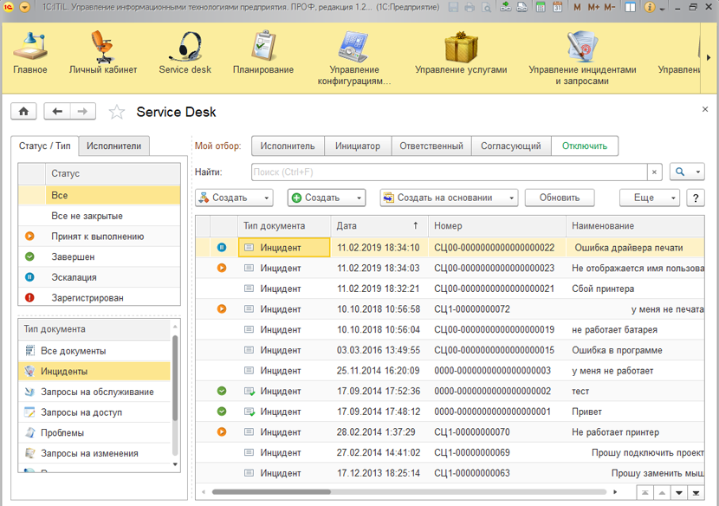Screen dimensions: 719x506
Task: Toggle the Отключить filter option
Action: 585,146
